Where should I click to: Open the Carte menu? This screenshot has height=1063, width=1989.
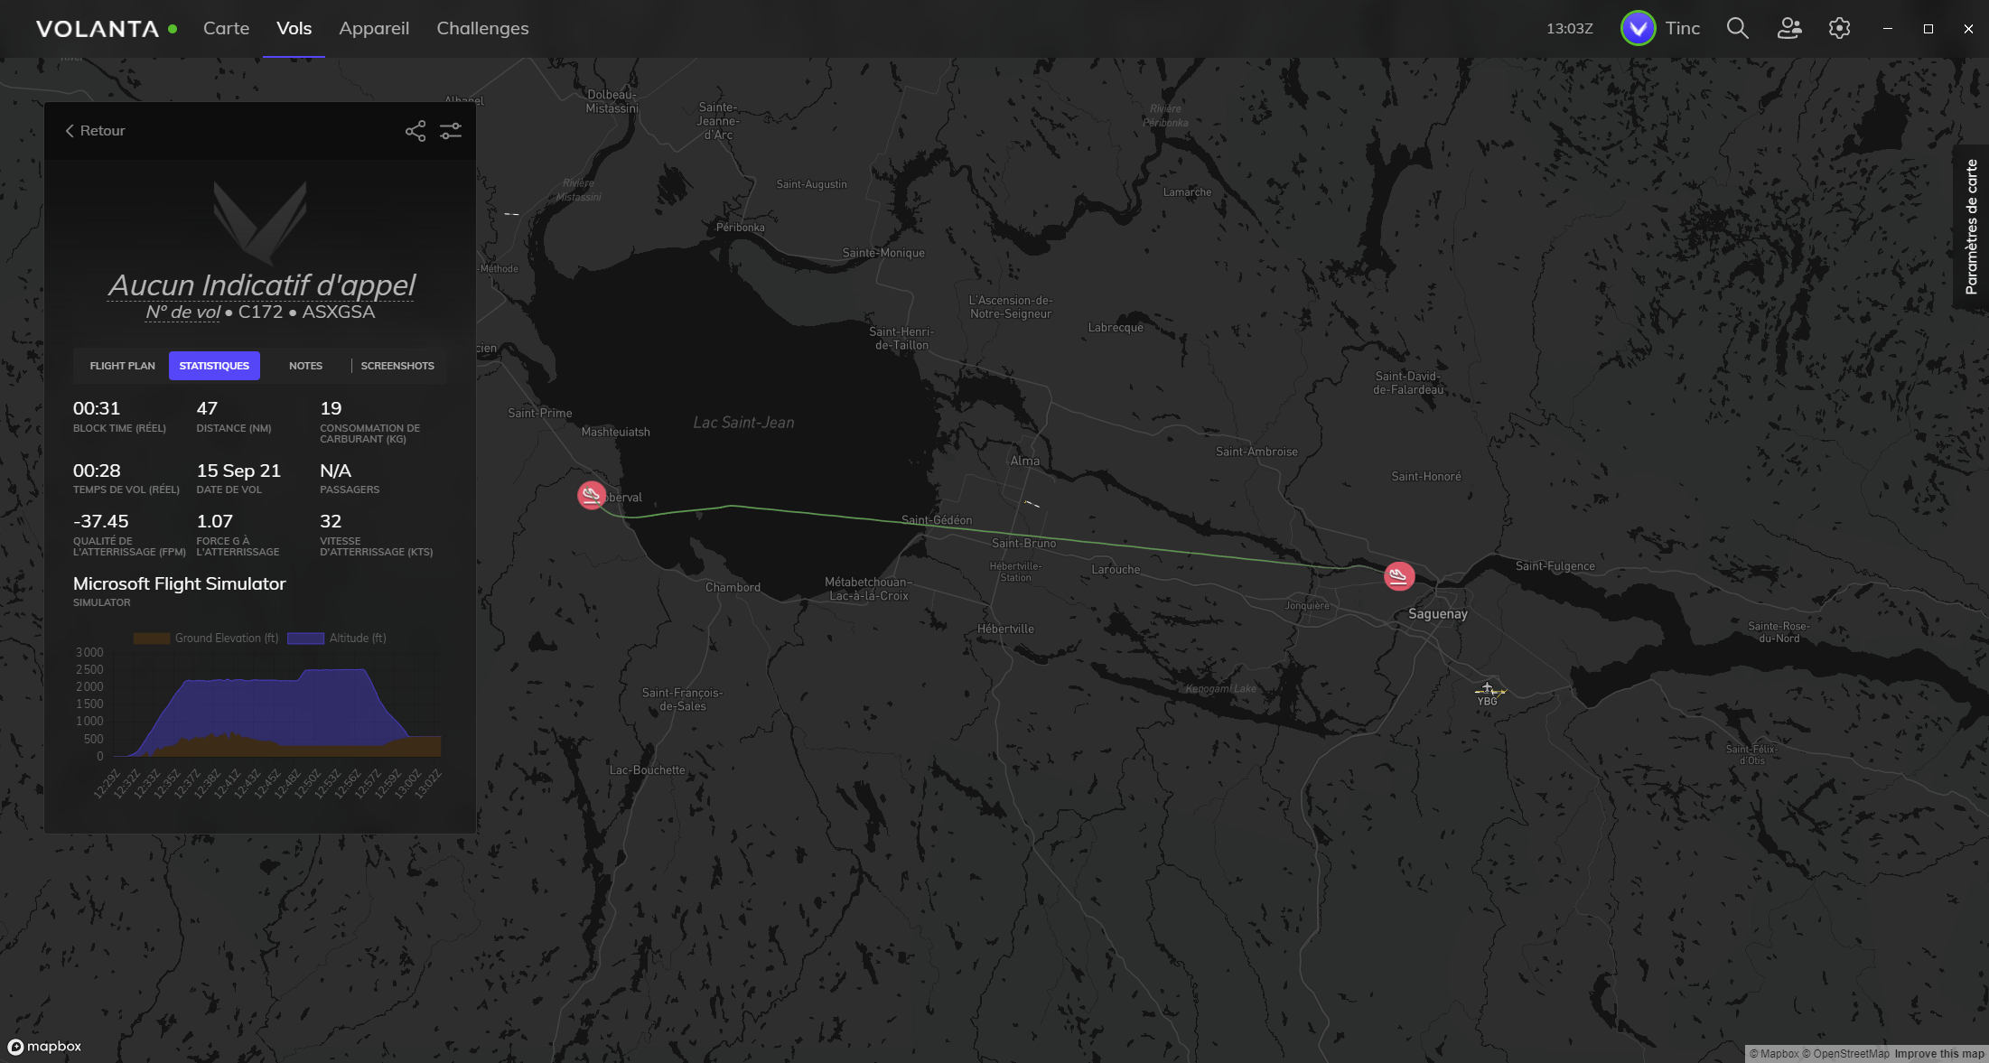226,28
